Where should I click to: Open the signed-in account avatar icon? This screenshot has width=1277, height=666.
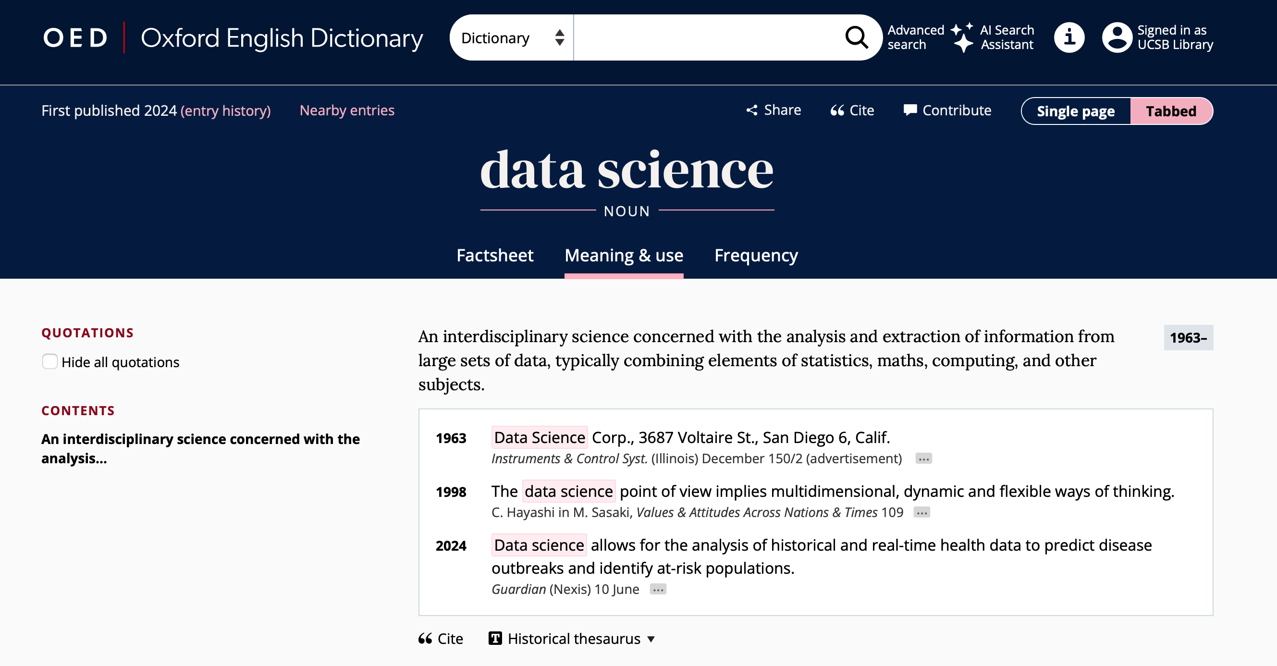tap(1117, 37)
